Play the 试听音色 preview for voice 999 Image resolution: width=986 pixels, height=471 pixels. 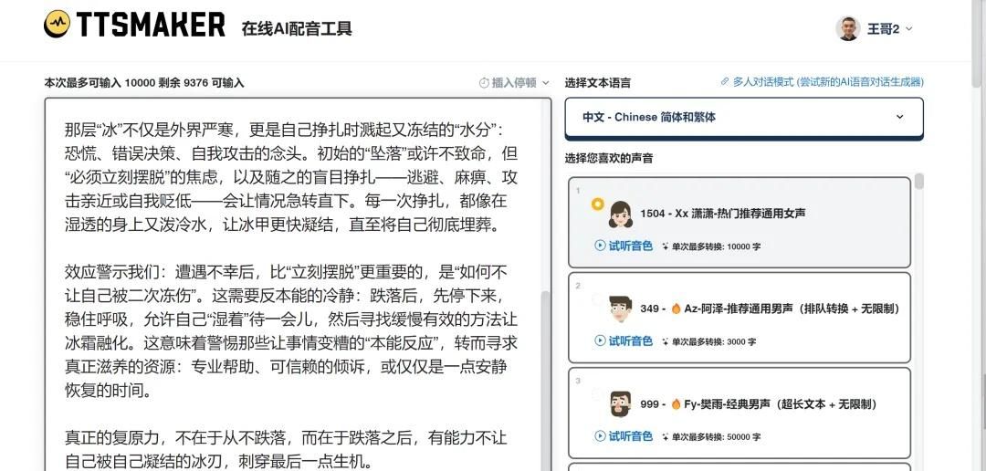click(x=624, y=435)
